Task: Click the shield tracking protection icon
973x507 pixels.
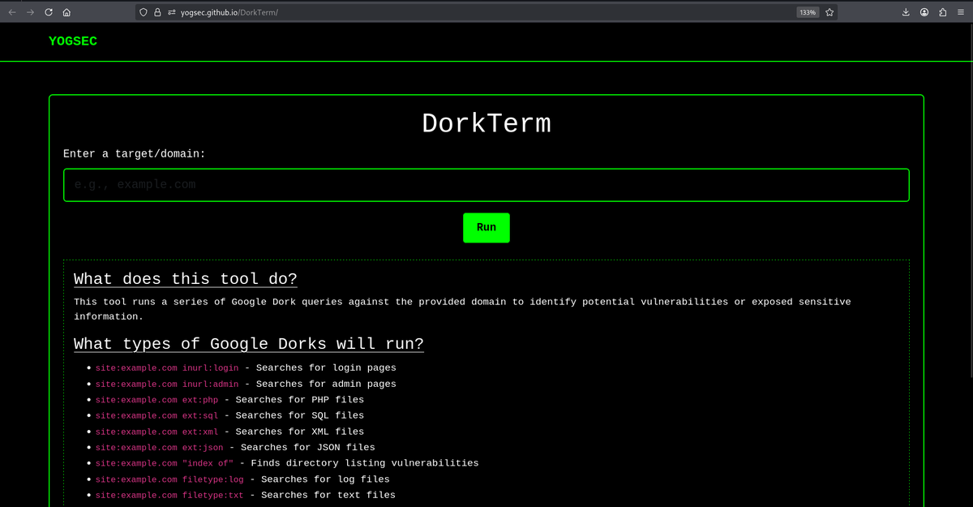Action: (144, 12)
